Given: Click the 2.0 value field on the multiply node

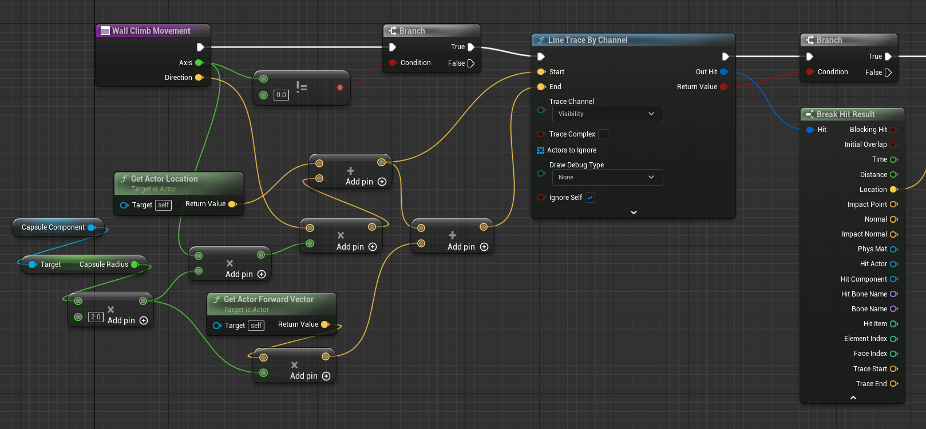Looking at the screenshot, I should tap(96, 317).
